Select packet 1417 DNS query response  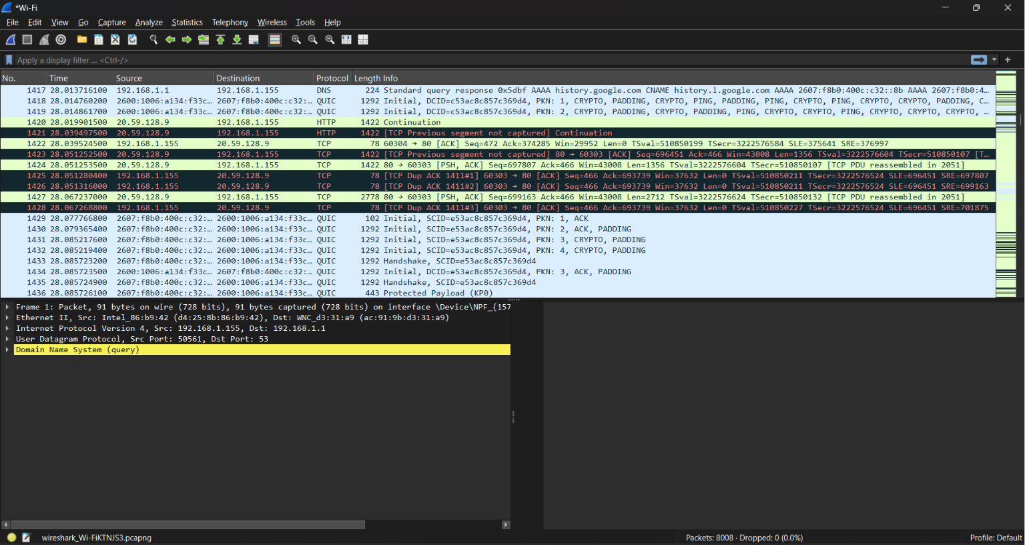[x=498, y=90]
